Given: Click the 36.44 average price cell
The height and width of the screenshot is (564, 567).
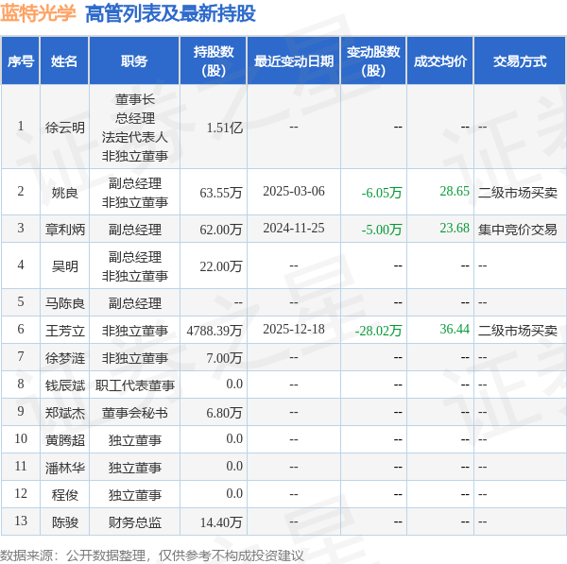Looking at the screenshot, I should (454, 329).
